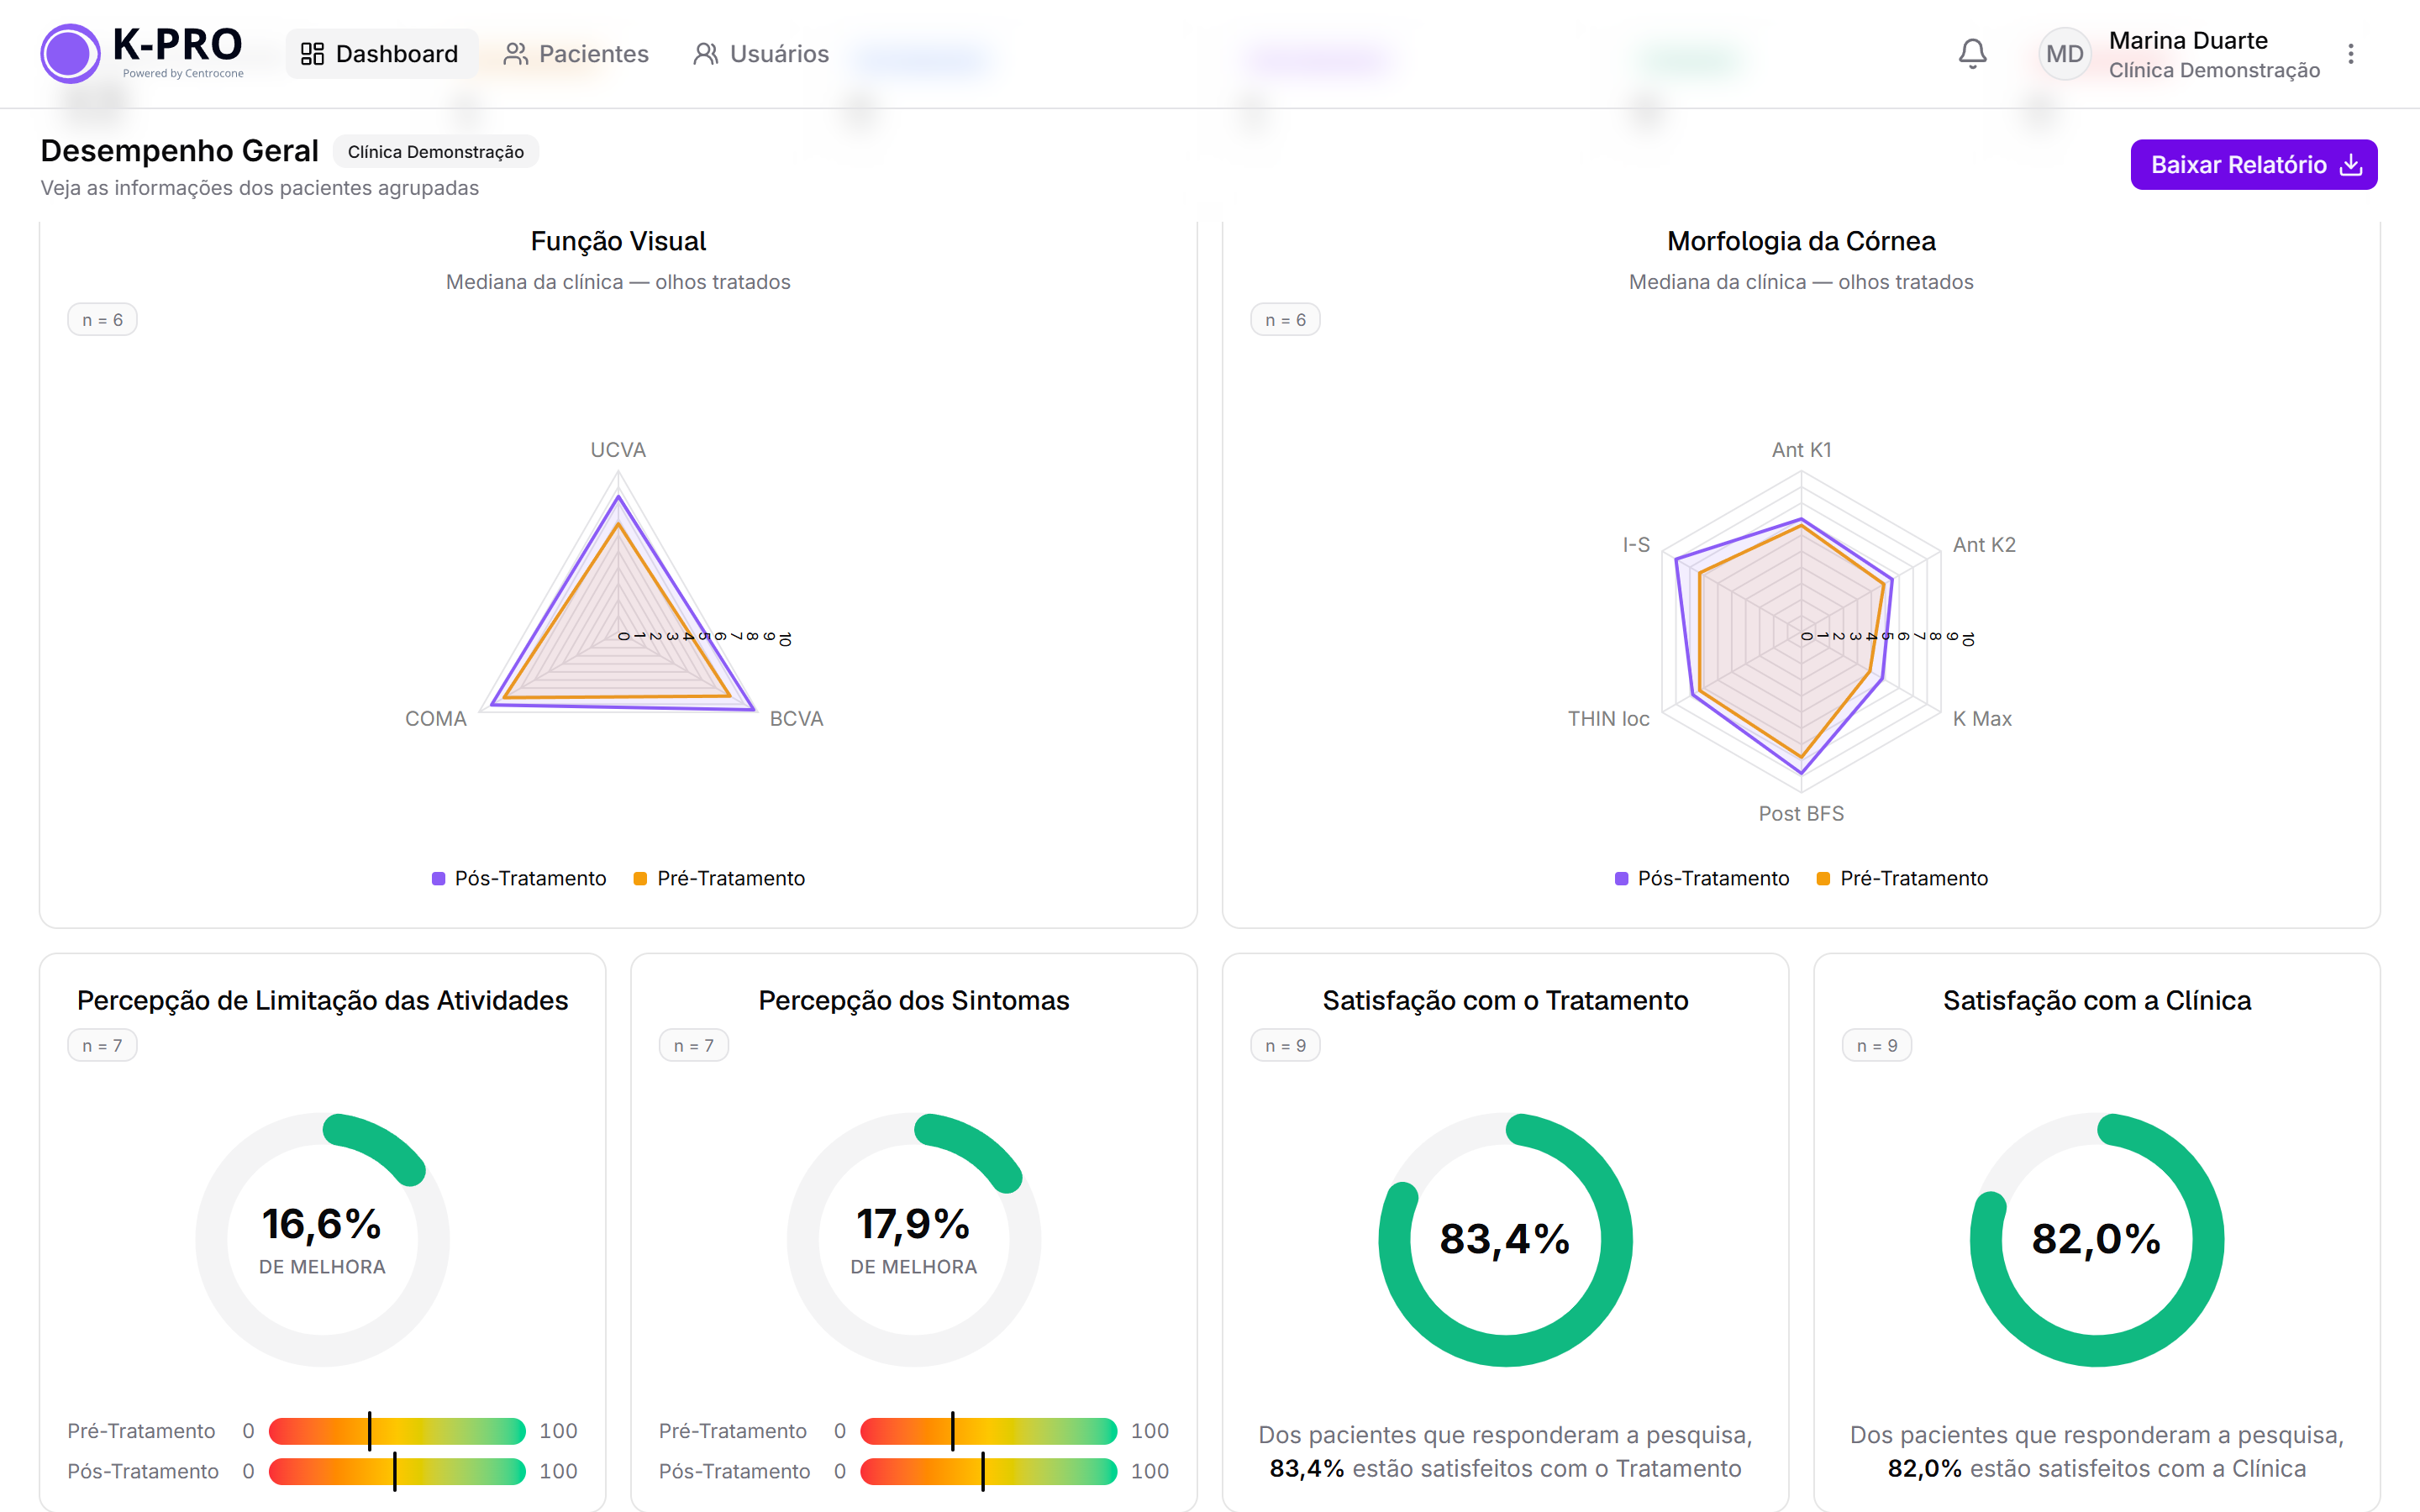This screenshot has height=1512, width=2420.
Task: Toggle Pós-Tratamento legend in Função Visual
Action: tap(519, 878)
